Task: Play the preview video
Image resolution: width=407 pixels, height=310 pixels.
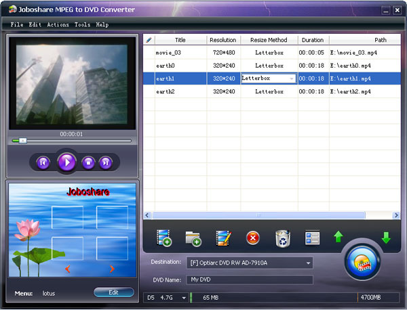Action: coord(66,162)
